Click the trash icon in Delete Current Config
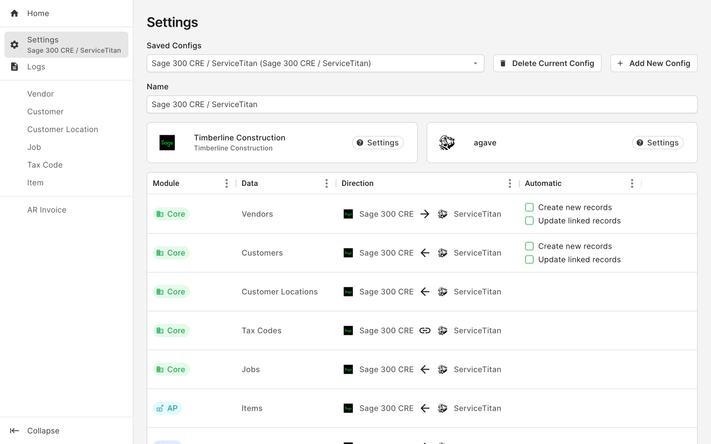The width and height of the screenshot is (711, 444). (x=503, y=63)
